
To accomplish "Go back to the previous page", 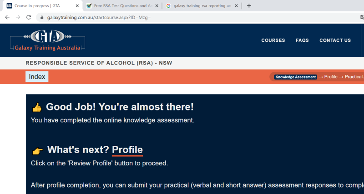I will click(x=7, y=17).
